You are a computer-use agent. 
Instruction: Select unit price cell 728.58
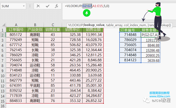coord(72,40)
